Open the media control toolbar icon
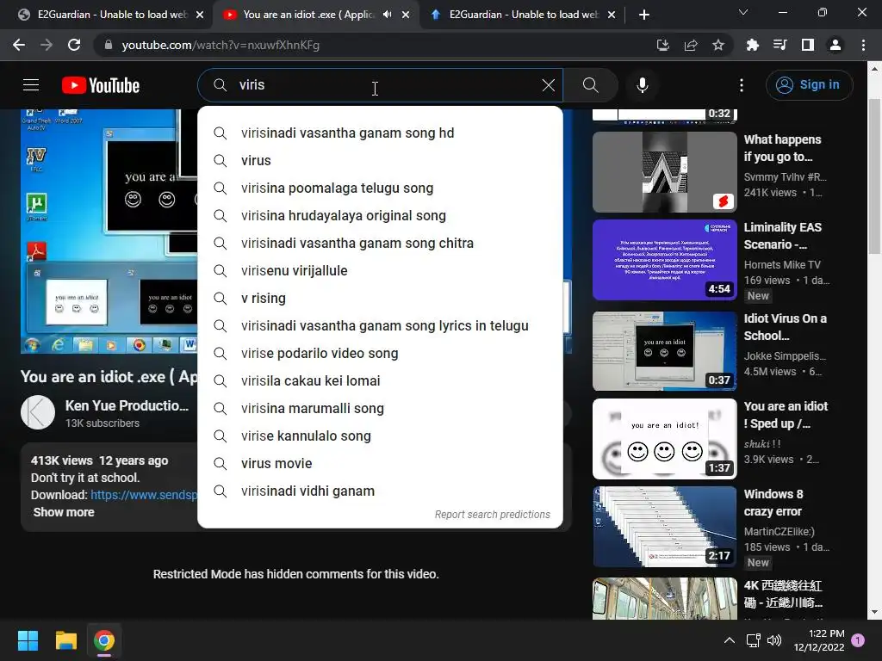The image size is (882, 661). 780,45
